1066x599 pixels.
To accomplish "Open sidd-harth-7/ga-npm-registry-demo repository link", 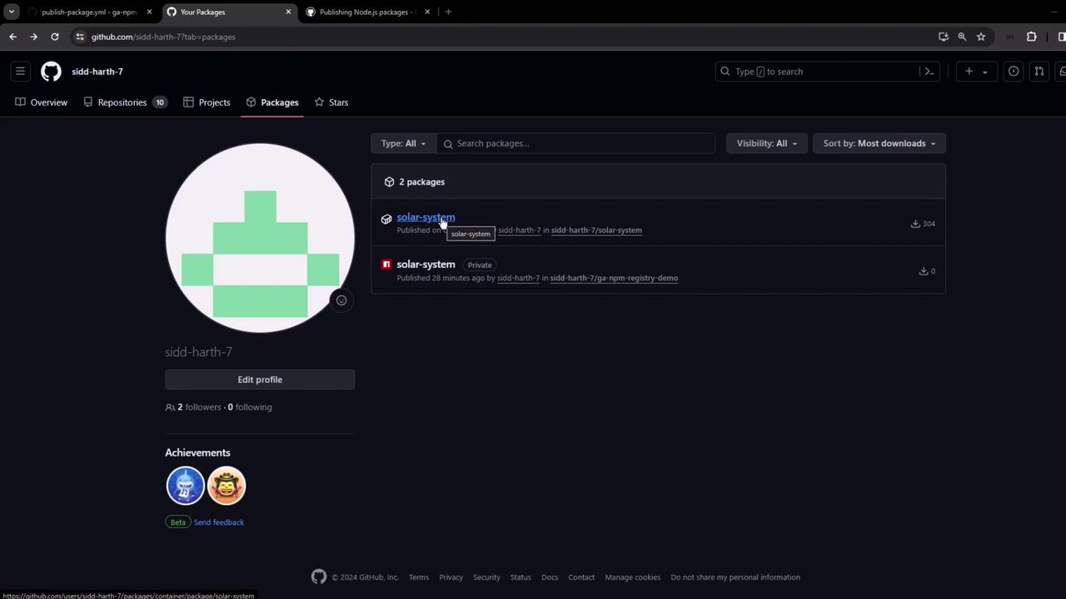I will (x=614, y=278).
